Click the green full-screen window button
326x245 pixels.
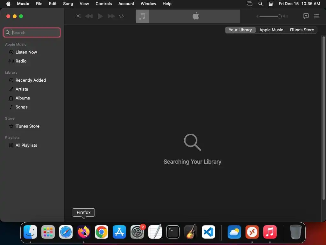coord(21,16)
